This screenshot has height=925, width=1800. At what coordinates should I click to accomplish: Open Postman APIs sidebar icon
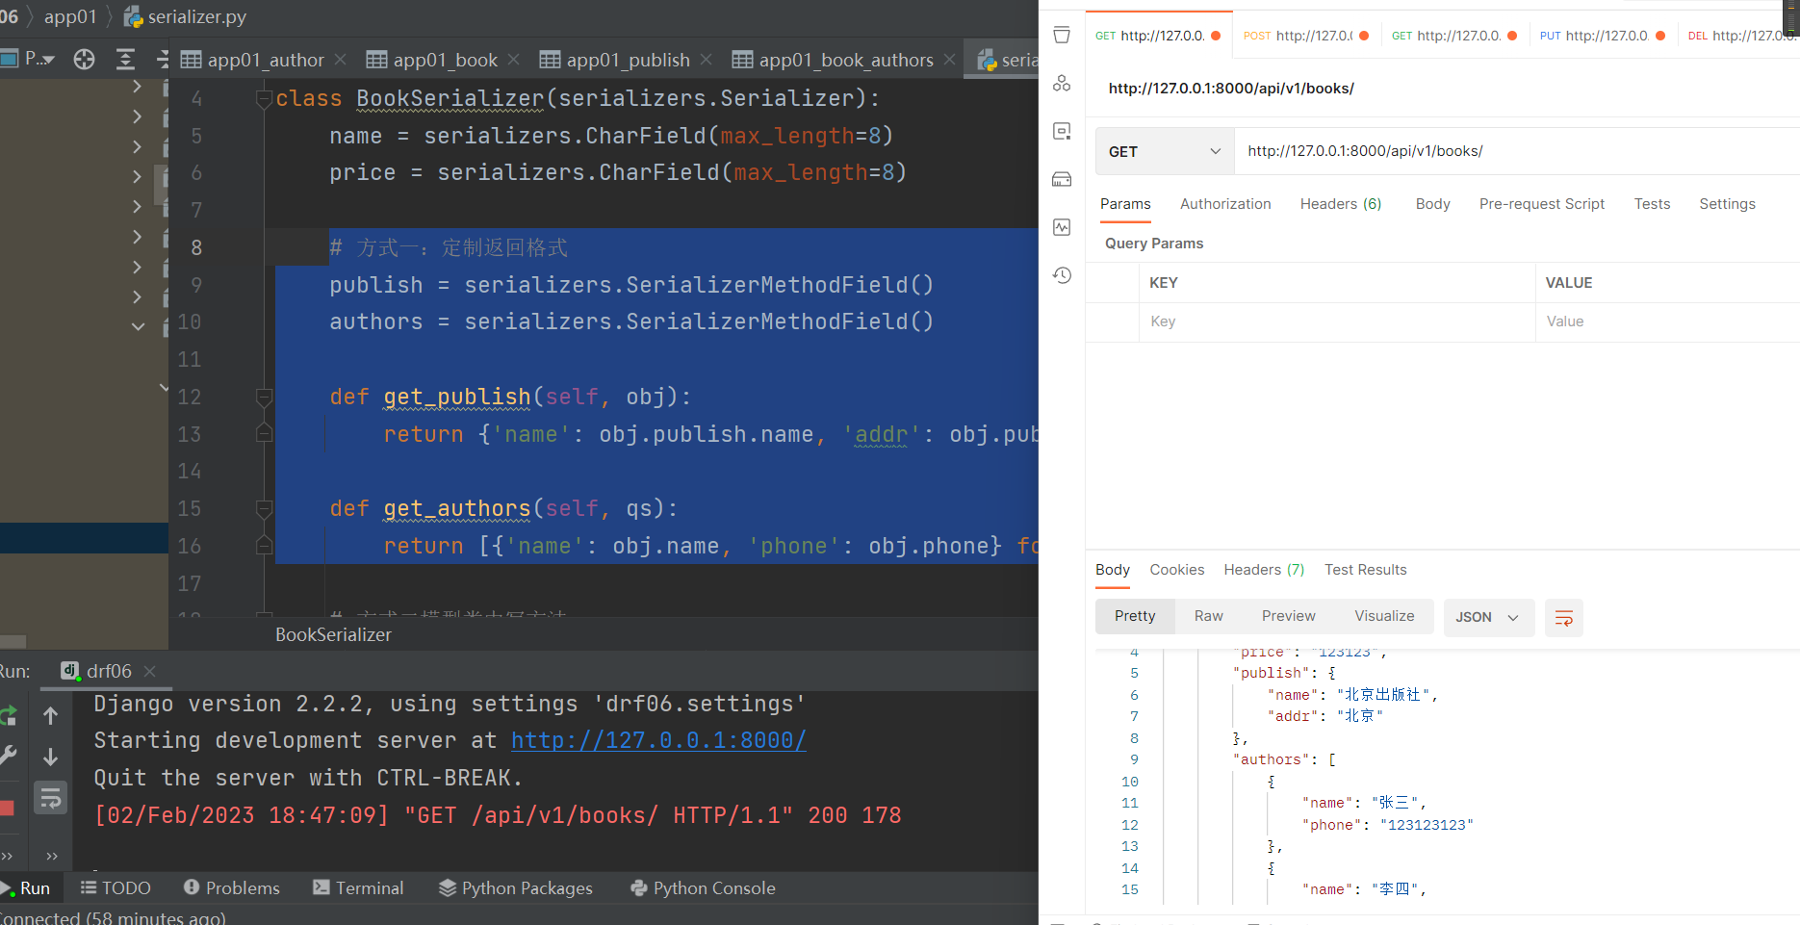tap(1062, 84)
